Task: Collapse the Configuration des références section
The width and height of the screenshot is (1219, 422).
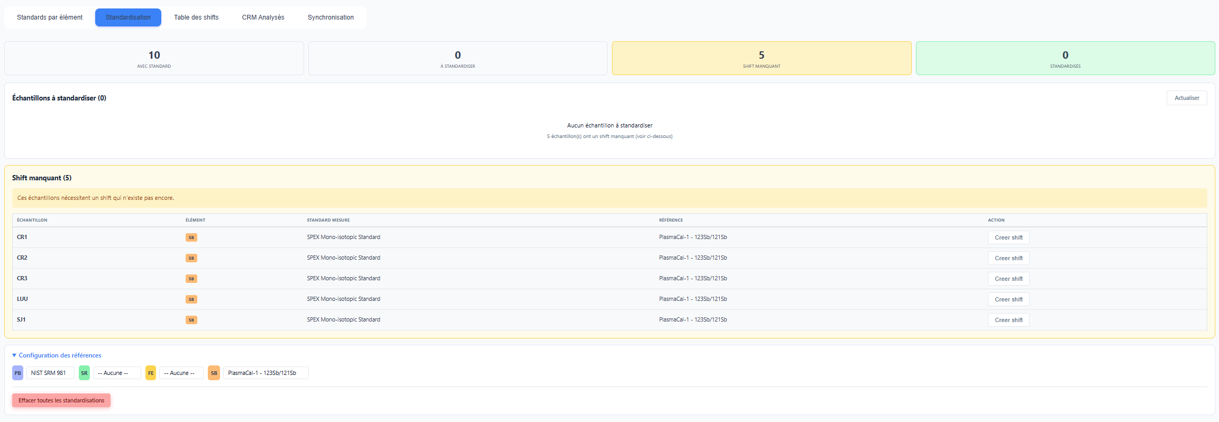Action: pyautogui.click(x=57, y=355)
